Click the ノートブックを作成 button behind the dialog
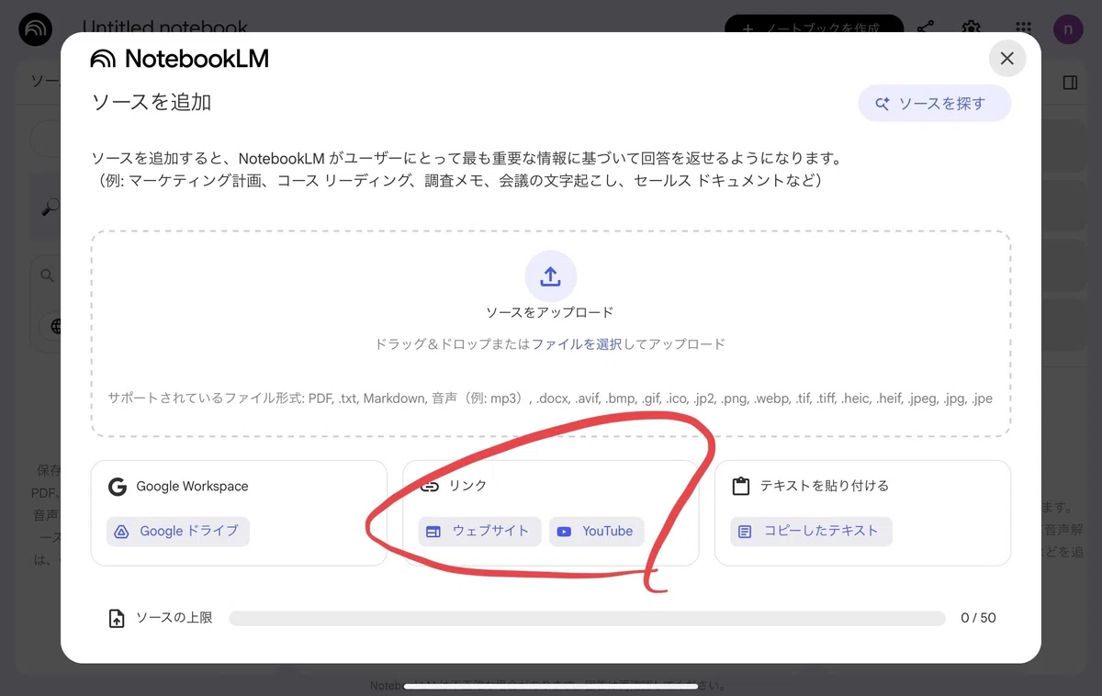Screen dimensions: 1102x696 click(814, 28)
